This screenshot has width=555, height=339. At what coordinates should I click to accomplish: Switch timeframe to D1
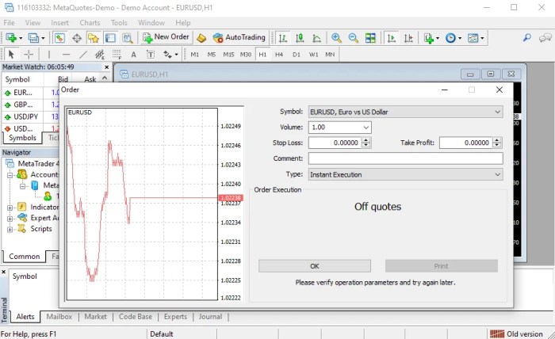pos(297,55)
